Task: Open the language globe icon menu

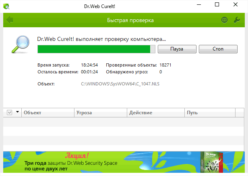Action: coord(224,20)
